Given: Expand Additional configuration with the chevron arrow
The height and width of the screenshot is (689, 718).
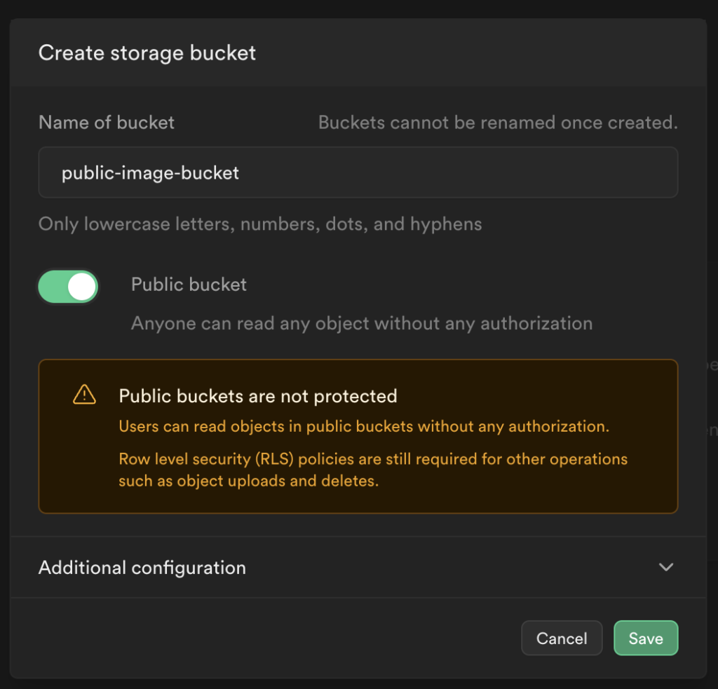Looking at the screenshot, I should [x=666, y=567].
